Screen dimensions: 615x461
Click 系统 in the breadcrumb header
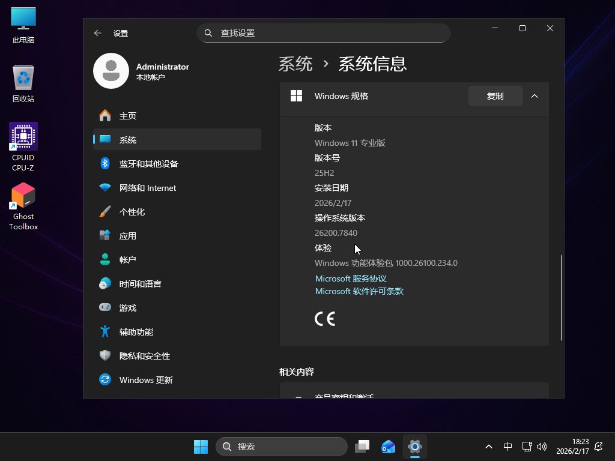coord(295,64)
